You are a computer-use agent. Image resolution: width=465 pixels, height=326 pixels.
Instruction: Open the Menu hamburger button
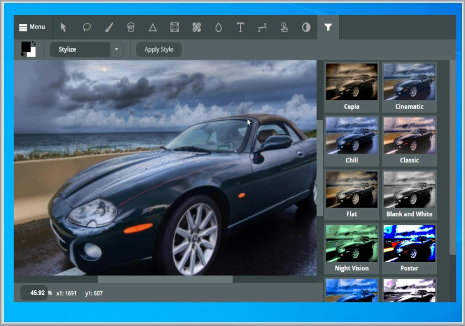tap(32, 27)
